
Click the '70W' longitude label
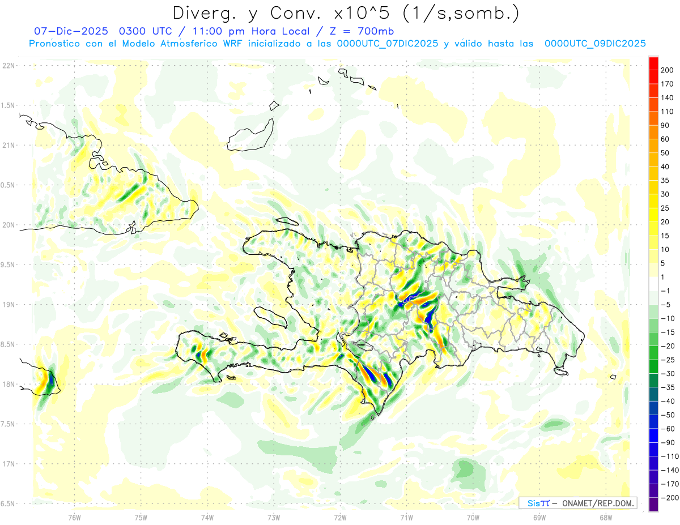pyautogui.click(x=473, y=517)
